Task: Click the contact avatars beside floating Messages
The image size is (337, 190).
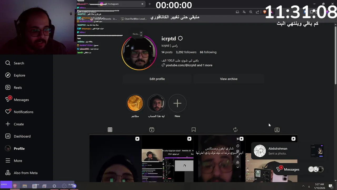Action: pos(315,169)
